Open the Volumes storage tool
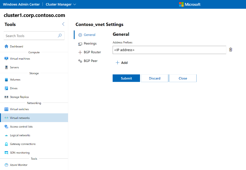The image size is (246, 170). coord(16,79)
